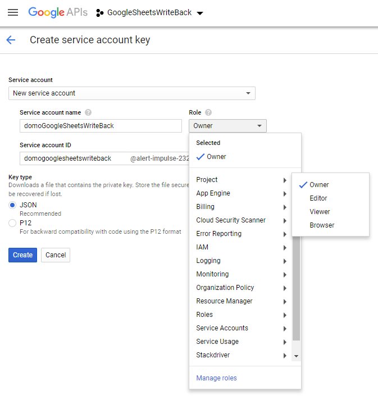
Task: Click the project hexagon icon beside GoogleSheetsWriteBack
Action: (x=99, y=13)
